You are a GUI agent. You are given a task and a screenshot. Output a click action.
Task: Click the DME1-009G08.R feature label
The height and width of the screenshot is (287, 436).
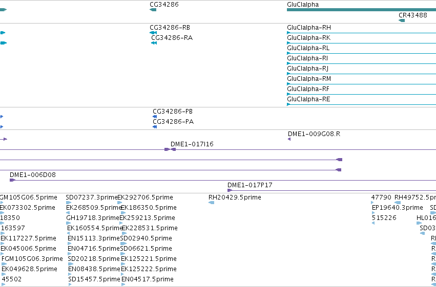pos(314,134)
